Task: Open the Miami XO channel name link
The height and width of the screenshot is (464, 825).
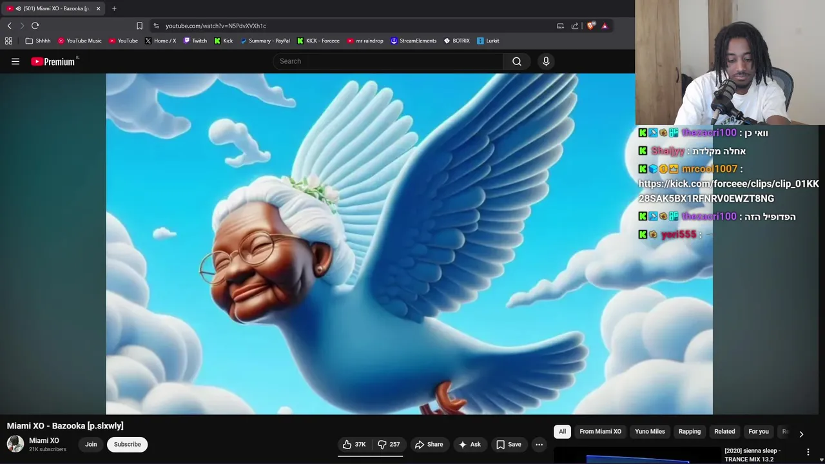Action: click(44, 441)
